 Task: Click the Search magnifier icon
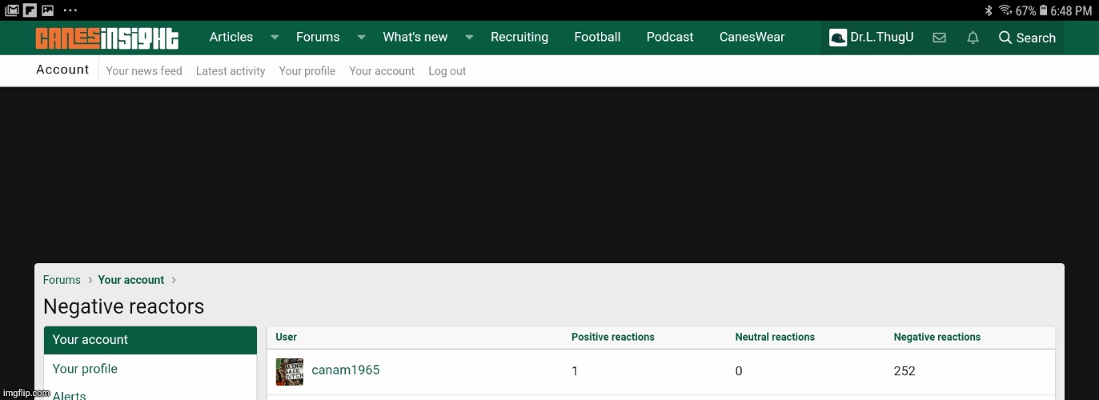[1005, 38]
